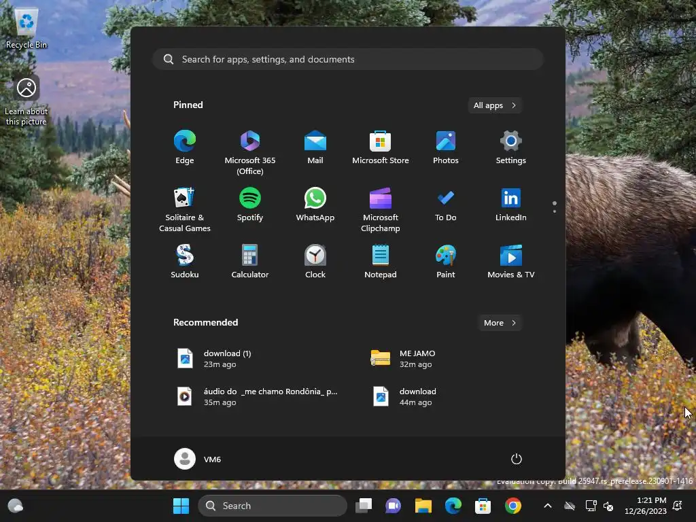Open Settings from pinned apps

[511, 147]
